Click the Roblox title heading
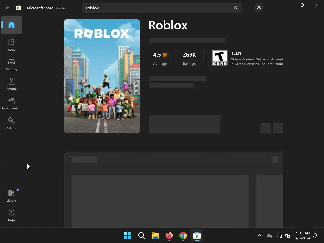Screen dimensions: 324x243 pyautogui.click(x=168, y=25)
